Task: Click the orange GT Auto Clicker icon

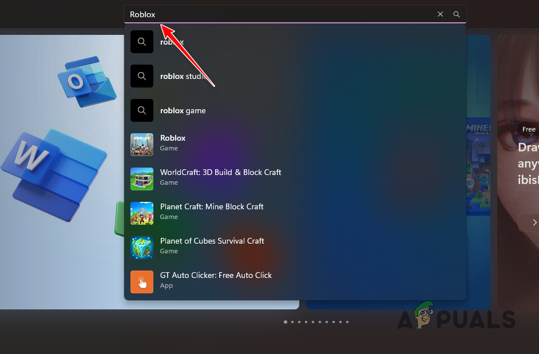Action: pos(142,282)
